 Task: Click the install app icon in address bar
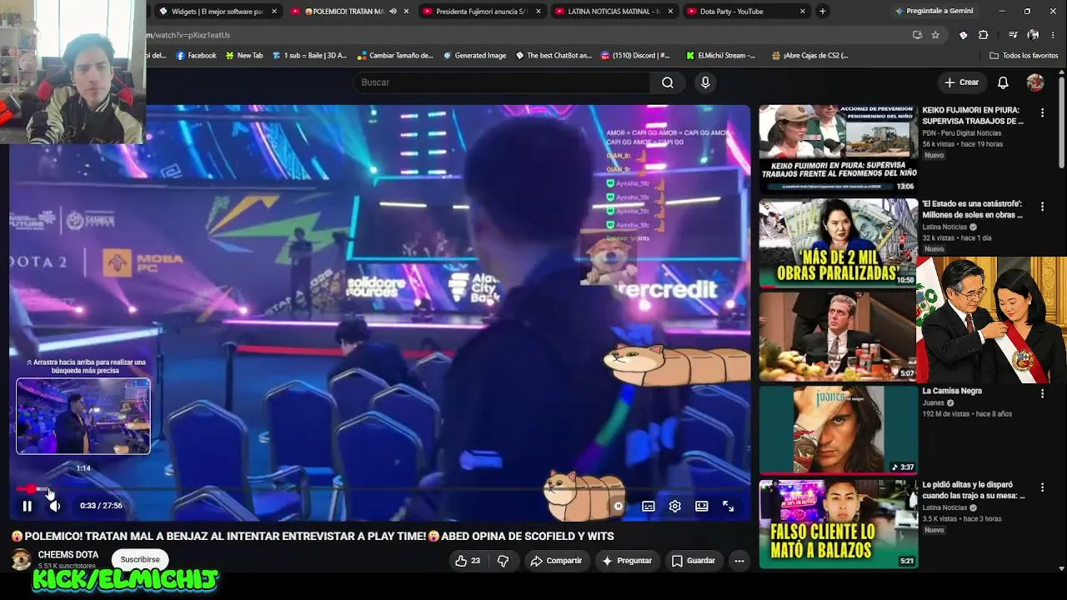(917, 35)
